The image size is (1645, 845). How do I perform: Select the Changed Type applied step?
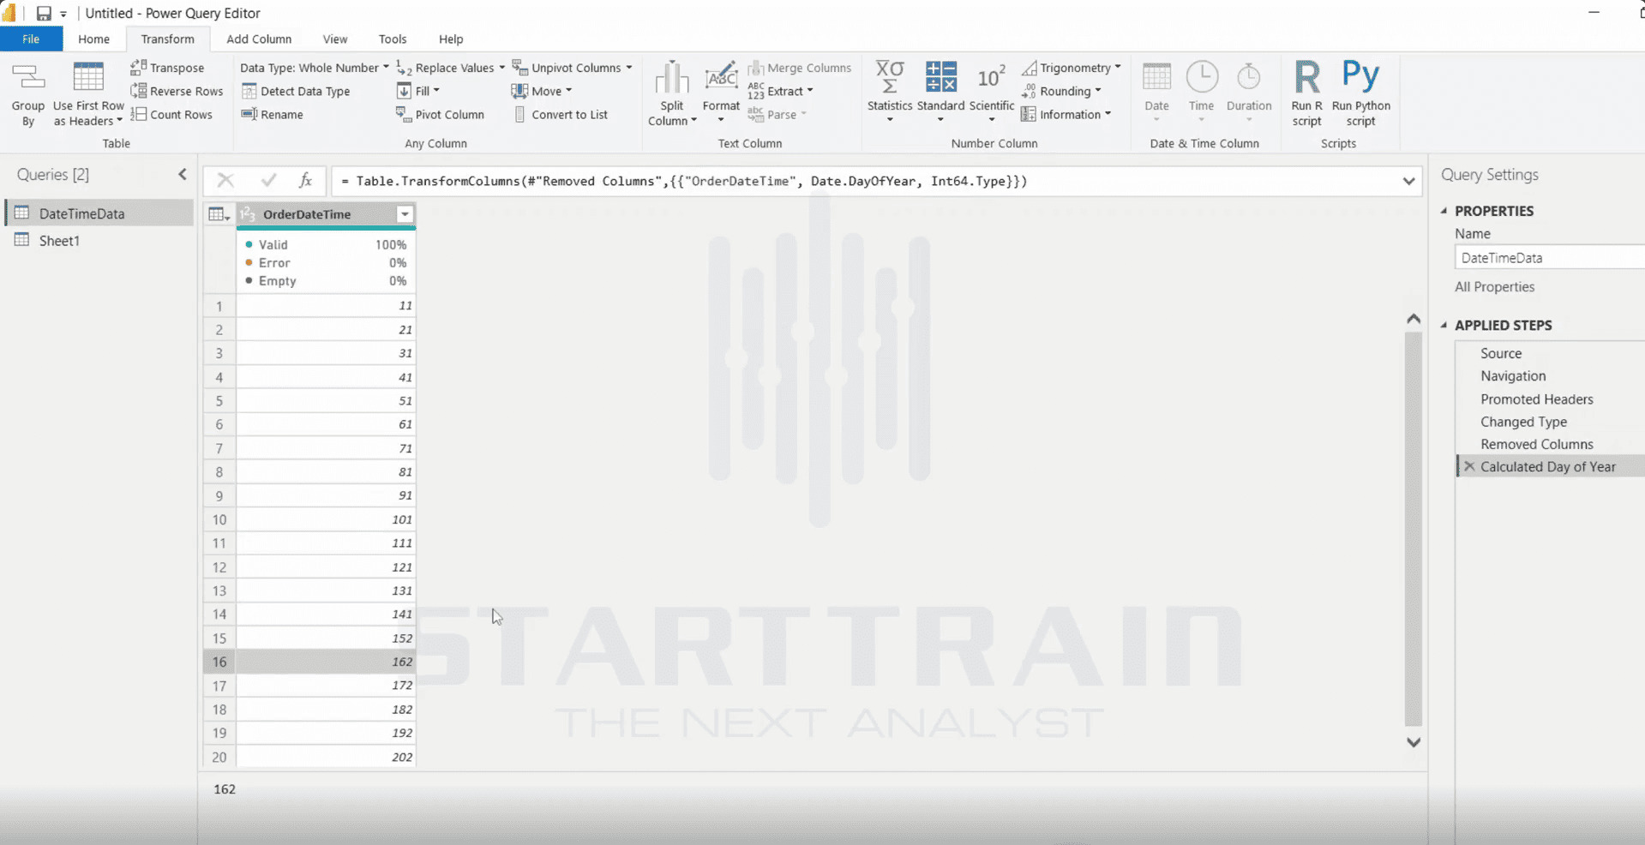pos(1523,422)
